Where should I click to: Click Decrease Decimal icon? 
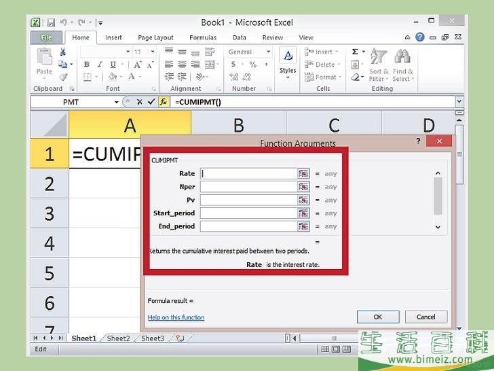point(247,77)
